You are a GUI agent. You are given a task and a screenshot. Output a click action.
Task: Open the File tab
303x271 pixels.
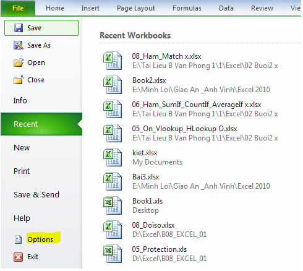(x=18, y=8)
